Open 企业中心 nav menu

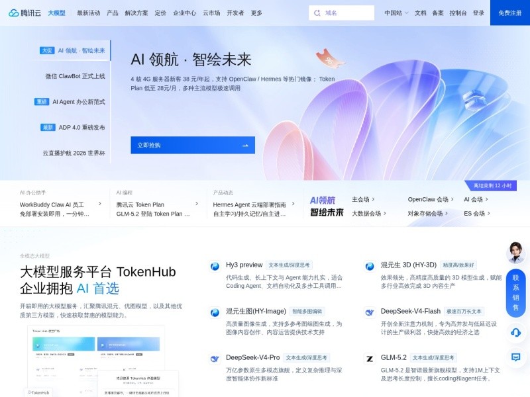tap(185, 13)
